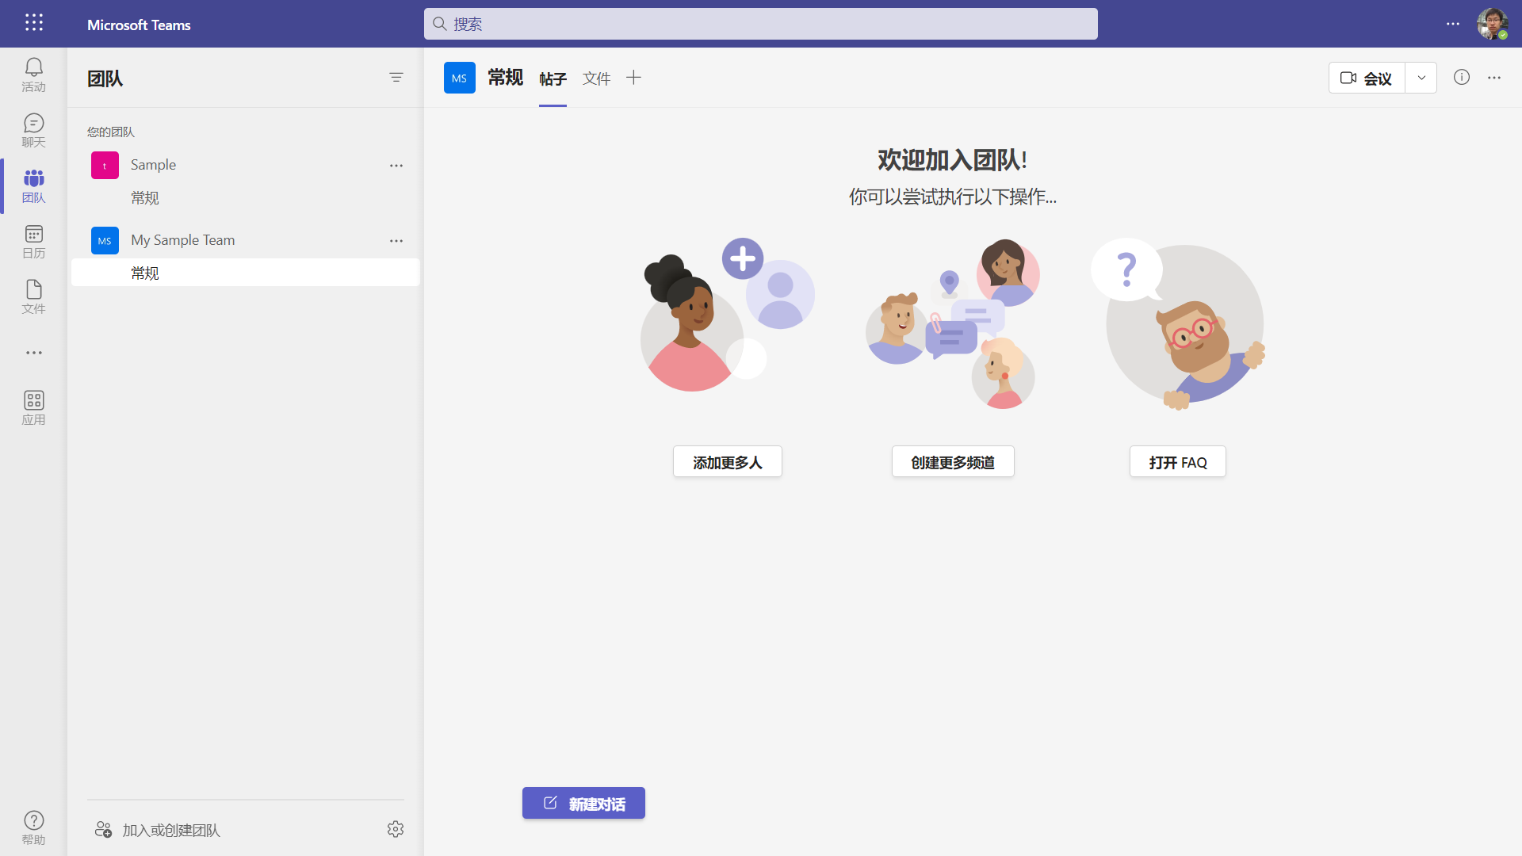Expand the meeting options dropdown arrow
Viewport: 1522px width, 856px height.
[1421, 78]
